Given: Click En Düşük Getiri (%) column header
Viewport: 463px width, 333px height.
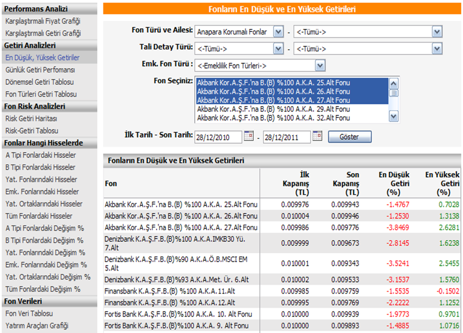Looking at the screenshot, I should (394, 184).
